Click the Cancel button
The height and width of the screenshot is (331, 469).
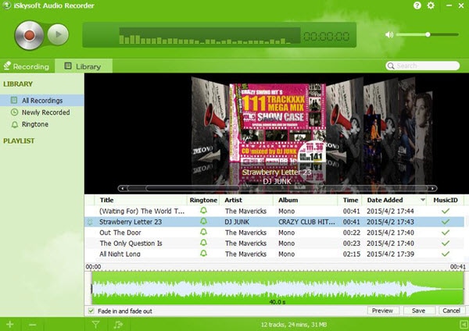click(451, 311)
